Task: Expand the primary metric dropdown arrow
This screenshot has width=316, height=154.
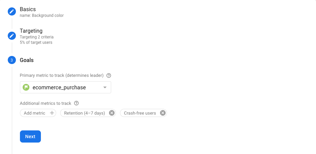Action: pos(105,88)
